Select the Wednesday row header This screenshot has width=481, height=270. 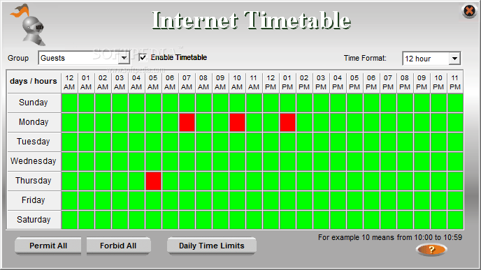tap(34, 161)
